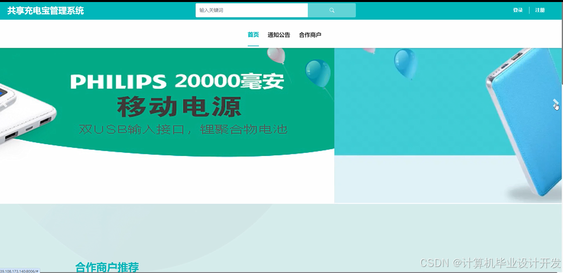Open the 注册 register link
The image size is (563, 273).
coord(540,11)
